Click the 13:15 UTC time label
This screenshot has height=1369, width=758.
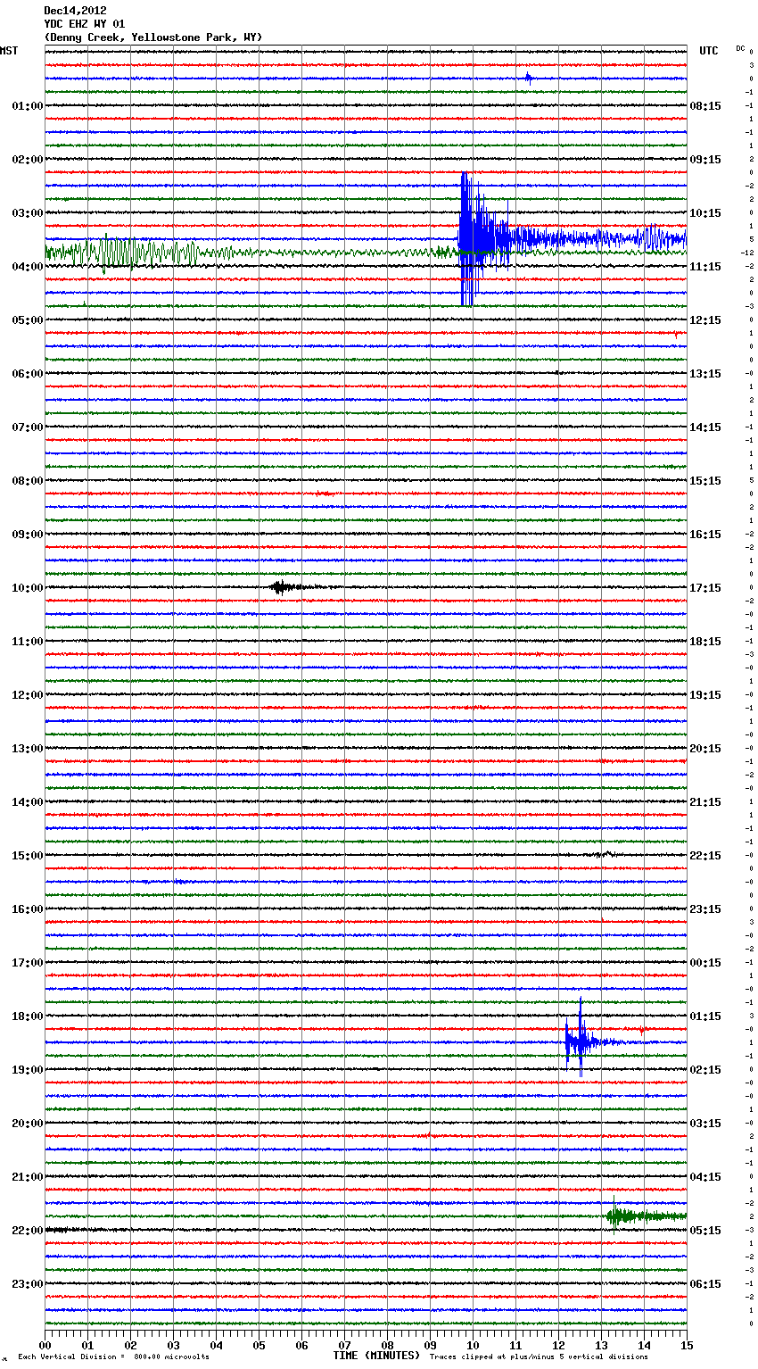point(705,374)
